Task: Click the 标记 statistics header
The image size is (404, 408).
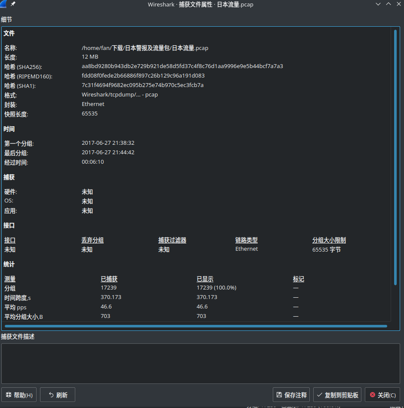Action: pyautogui.click(x=299, y=279)
